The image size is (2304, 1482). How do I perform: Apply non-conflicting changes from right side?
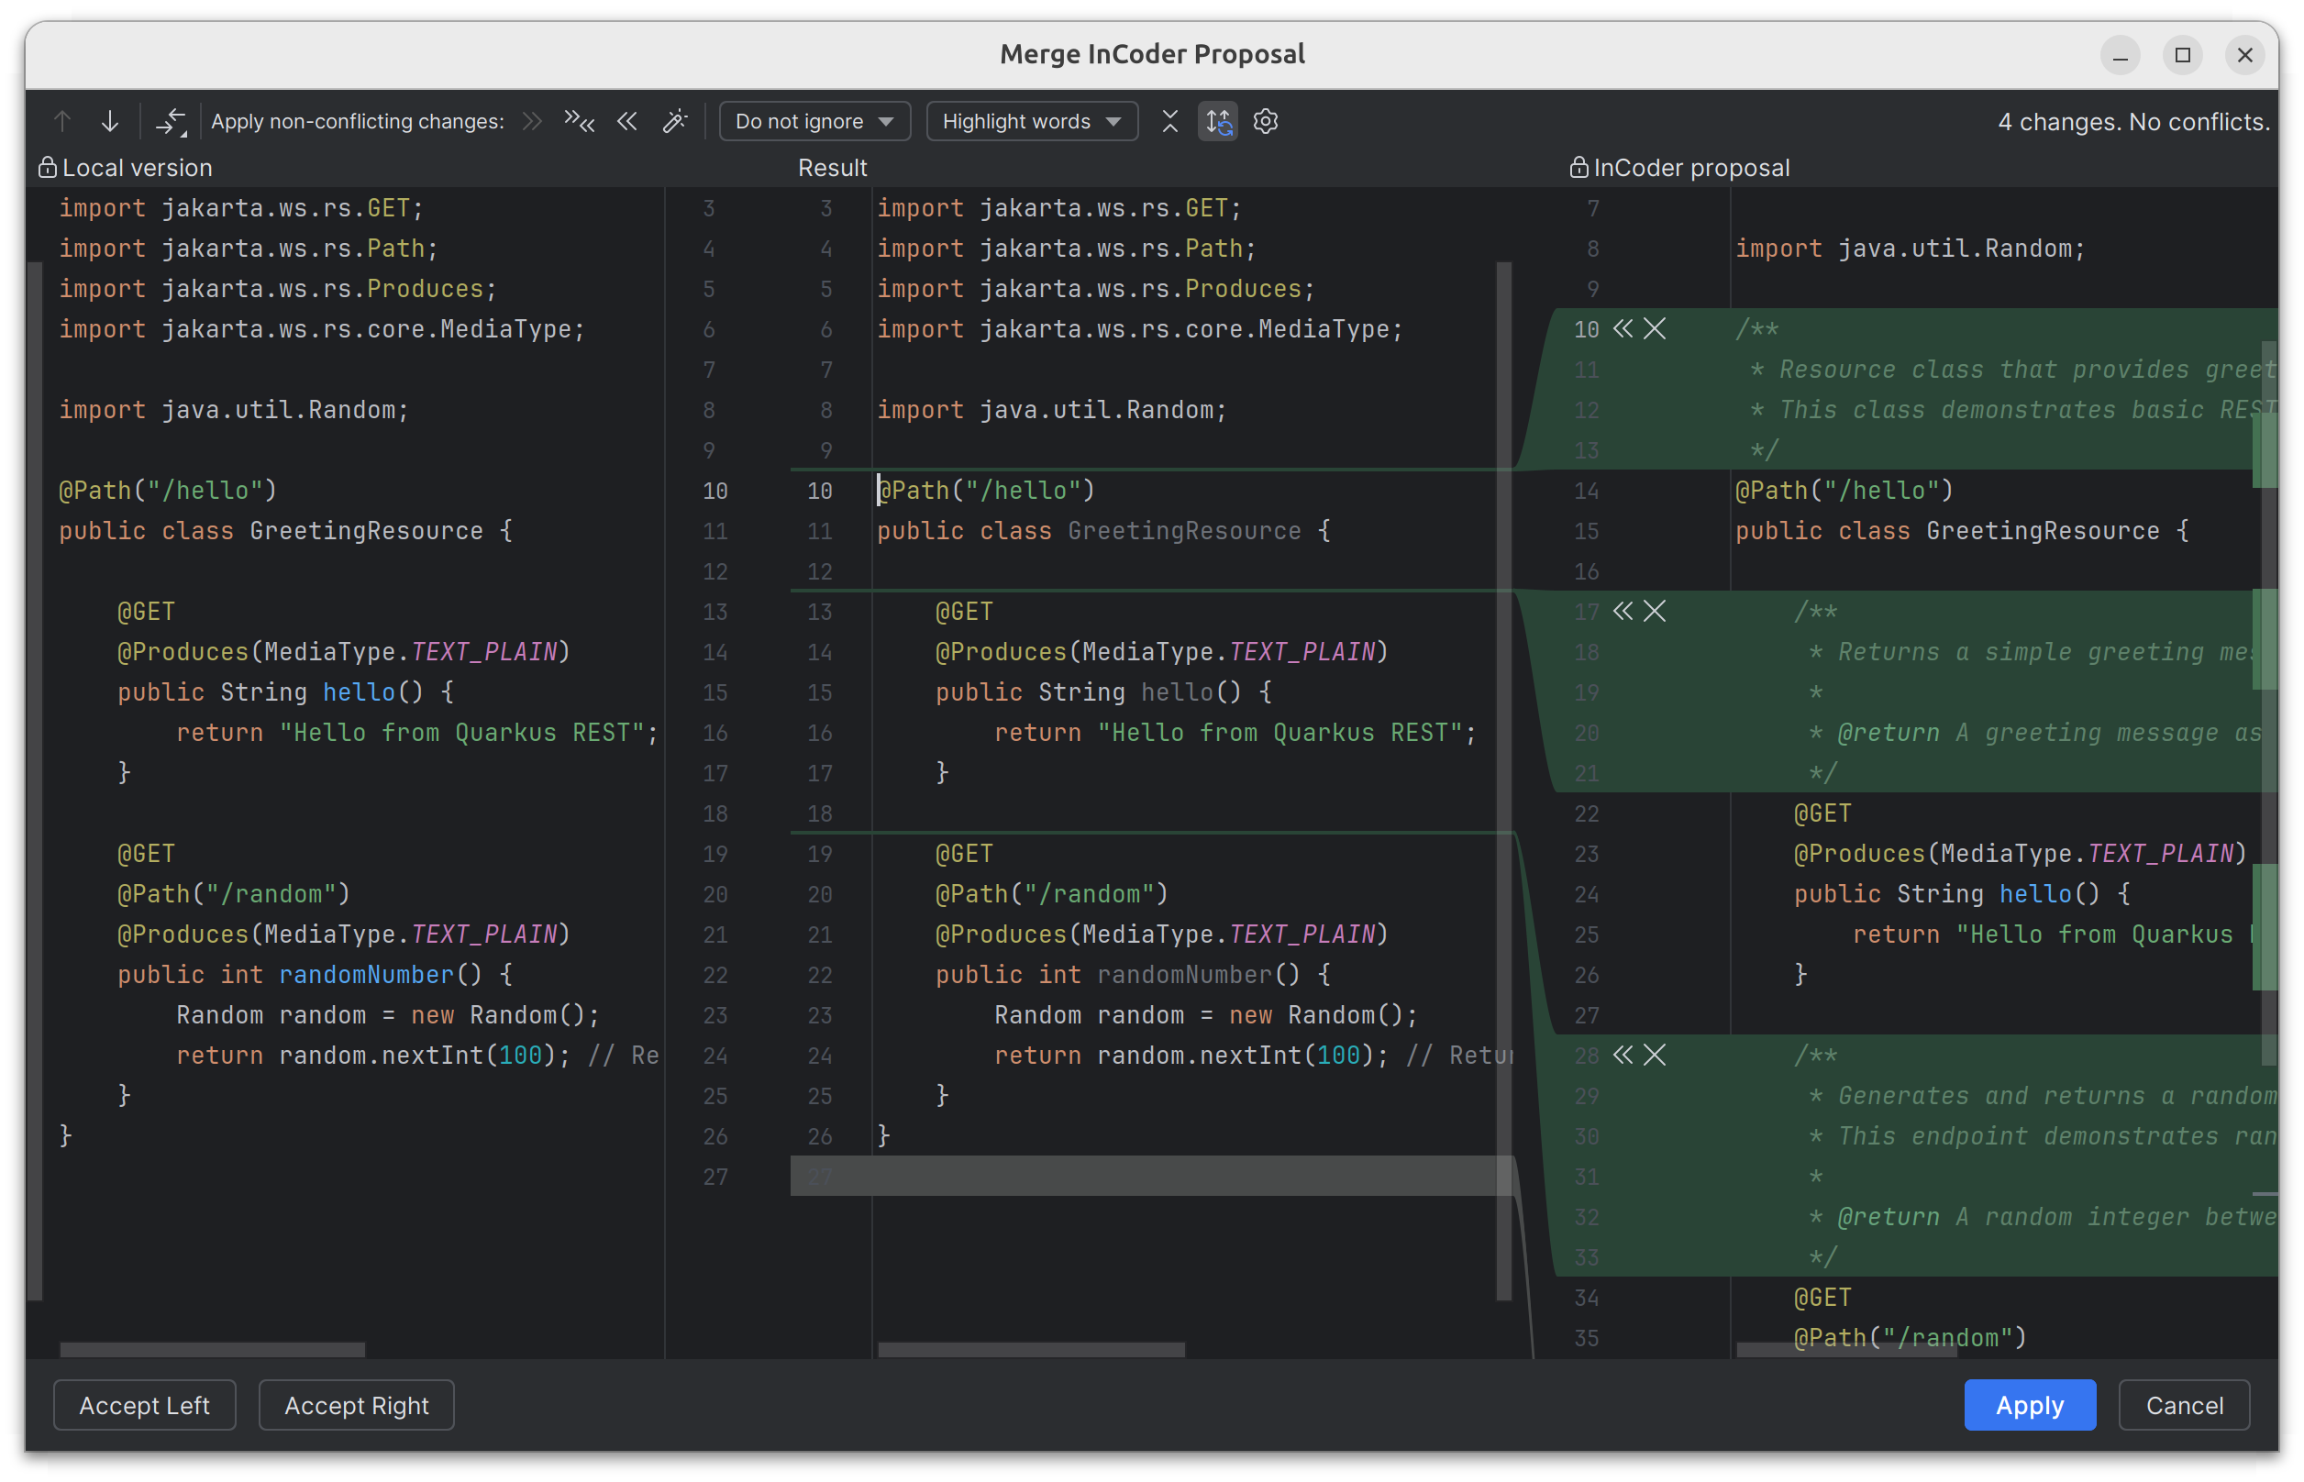pos(627,121)
